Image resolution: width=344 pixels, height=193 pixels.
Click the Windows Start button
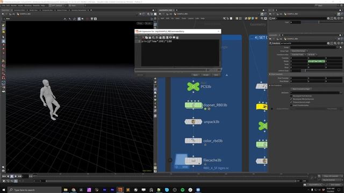pos(4,190)
